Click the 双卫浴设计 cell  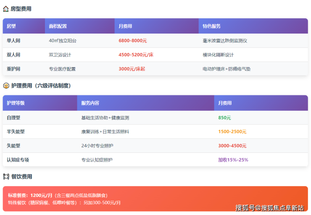click(x=60, y=55)
